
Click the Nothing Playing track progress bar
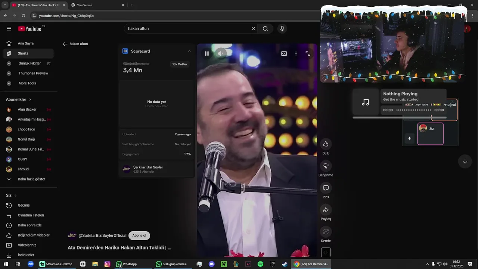click(414, 110)
